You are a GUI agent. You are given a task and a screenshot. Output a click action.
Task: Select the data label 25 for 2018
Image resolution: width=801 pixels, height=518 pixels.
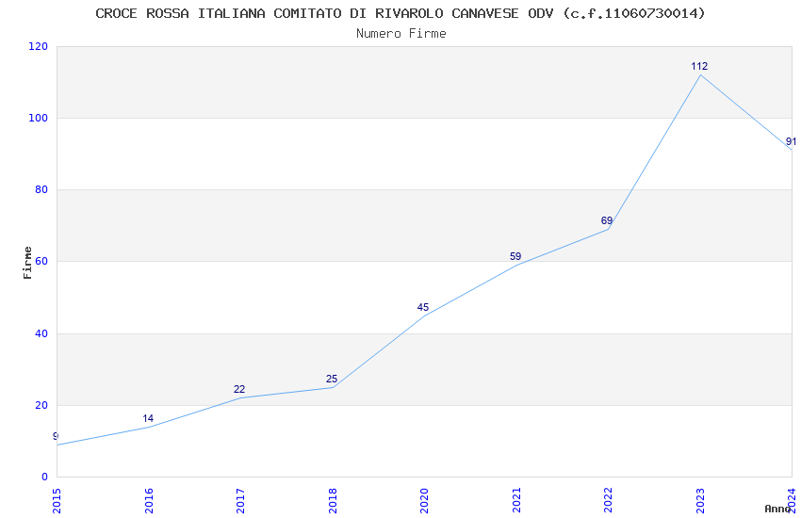click(332, 379)
